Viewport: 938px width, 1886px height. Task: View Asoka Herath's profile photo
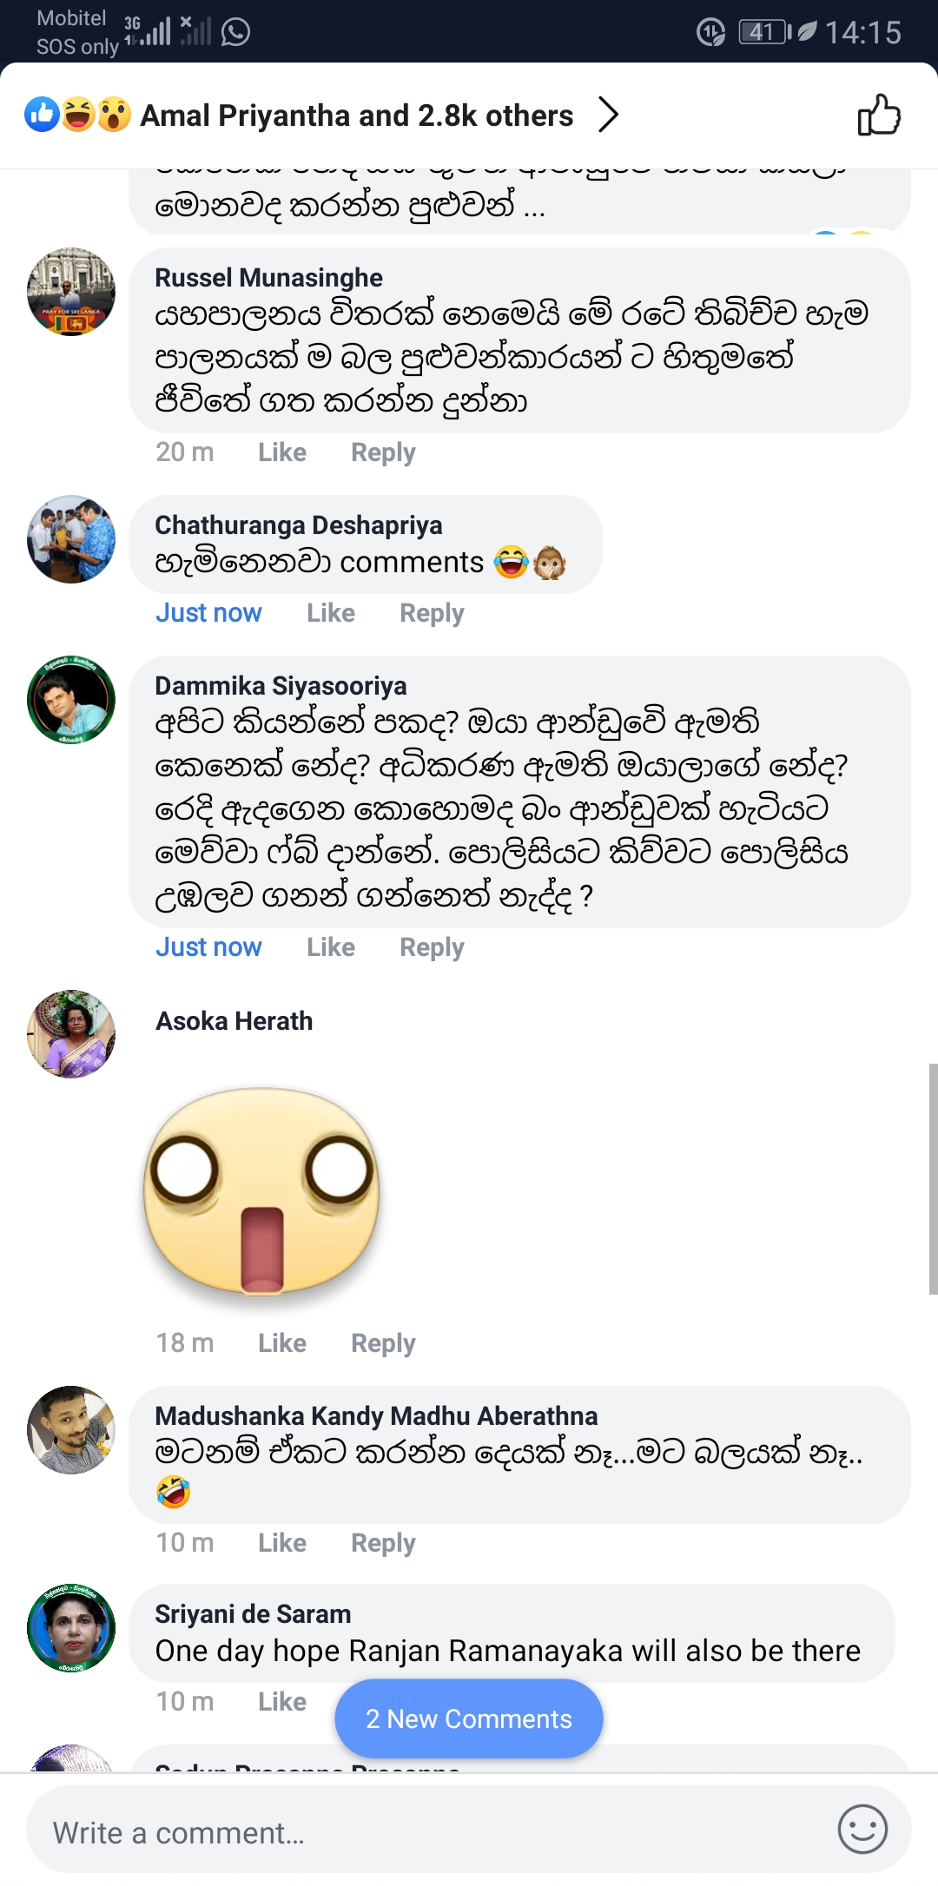pyautogui.click(x=71, y=1034)
